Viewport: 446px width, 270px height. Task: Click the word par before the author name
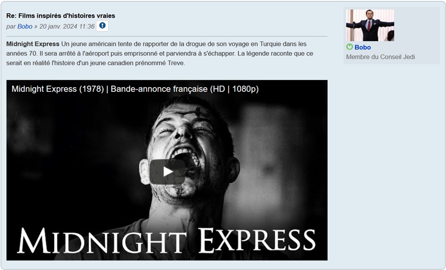[11, 27]
